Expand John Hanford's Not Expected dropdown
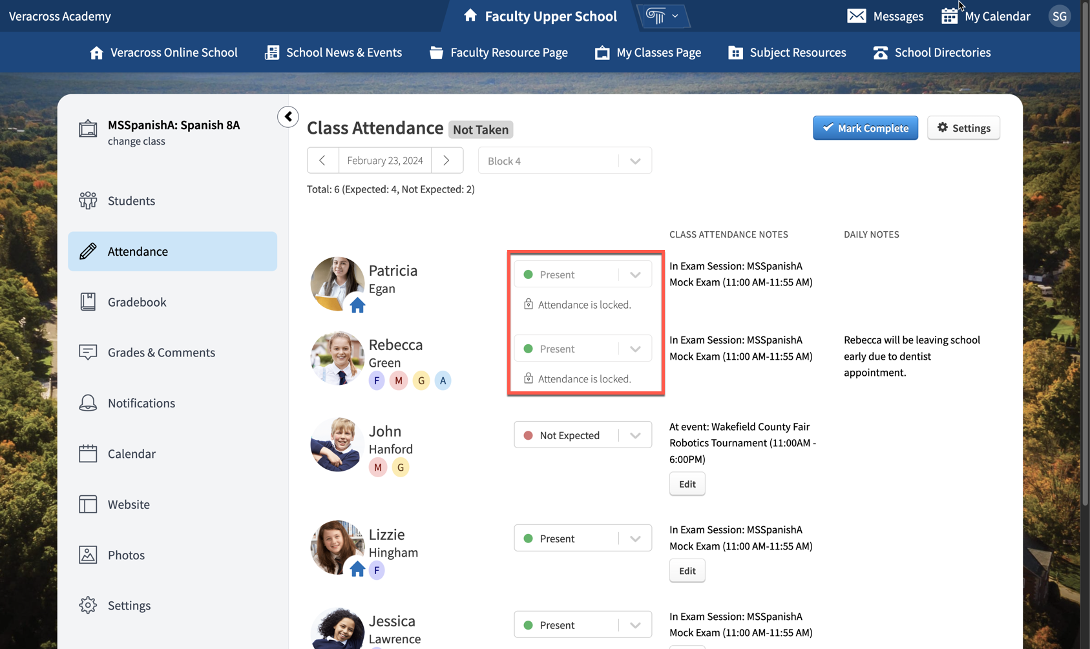The width and height of the screenshot is (1090, 649). [634, 435]
